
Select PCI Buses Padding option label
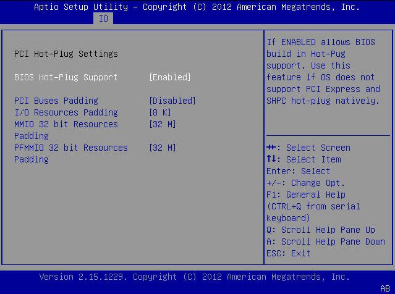point(56,101)
